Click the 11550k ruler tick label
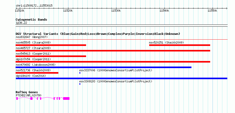This screenshot has width=235, height=113. point(213,11)
